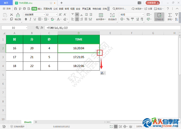Viewport: 181px width, 129px height.
Task: Toggle the 文档助手 document assistant
Action: click(159, 17)
